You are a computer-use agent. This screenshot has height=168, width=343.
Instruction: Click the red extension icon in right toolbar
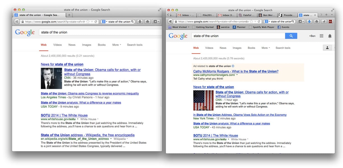331,21
